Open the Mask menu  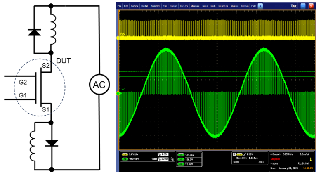pos(205,6)
